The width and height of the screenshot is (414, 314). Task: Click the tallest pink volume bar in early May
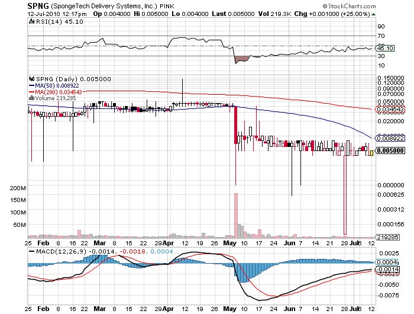point(236,215)
